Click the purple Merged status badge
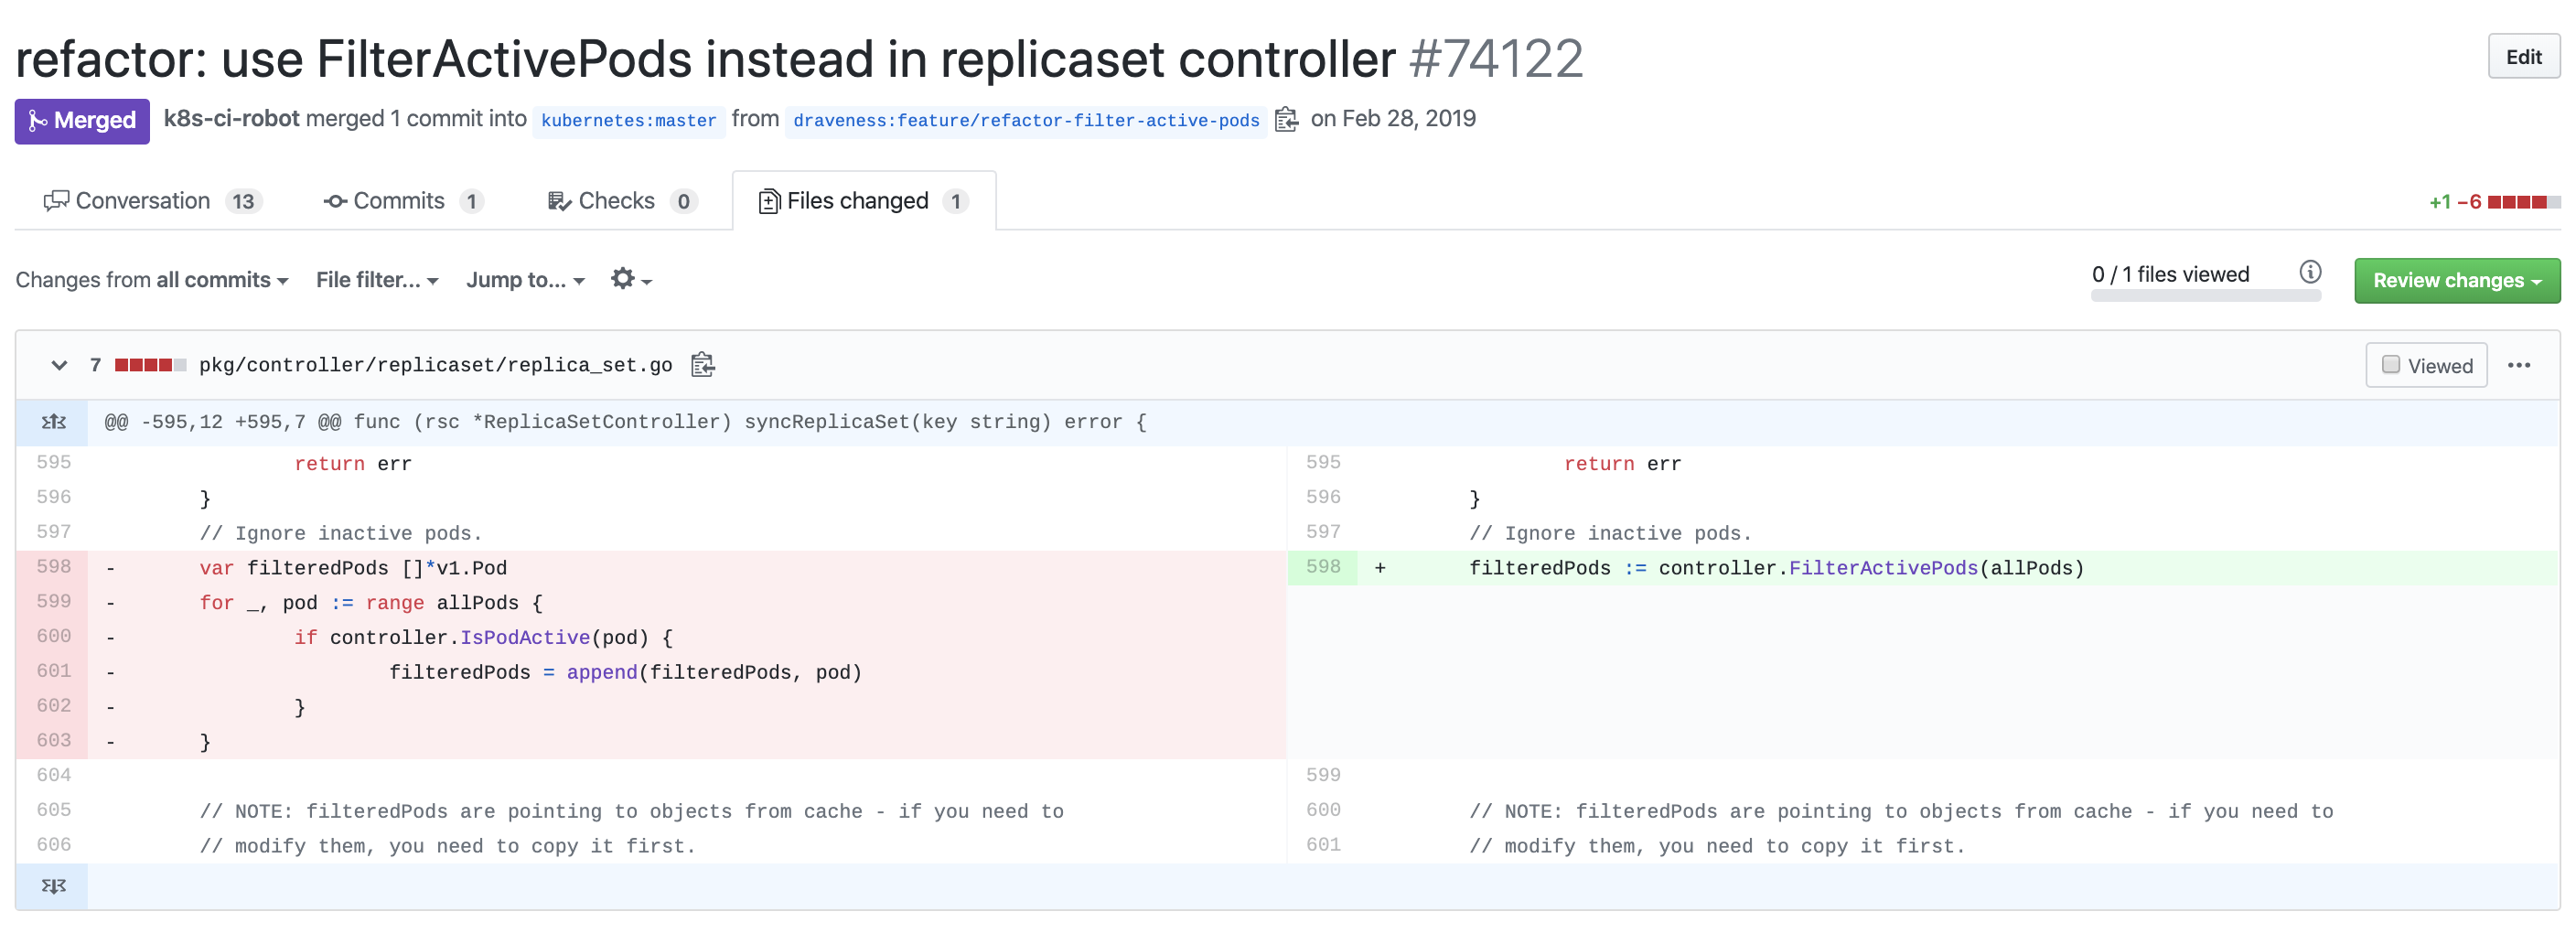The height and width of the screenshot is (933, 2576). (x=81, y=121)
